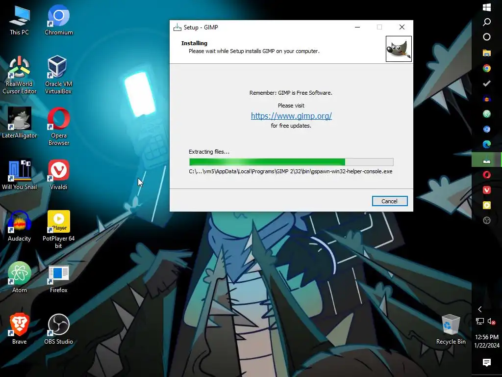The height and width of the screenshot is (377, 502).
Task: Show hidden system tray icons
Action: [x=479, y=309]
